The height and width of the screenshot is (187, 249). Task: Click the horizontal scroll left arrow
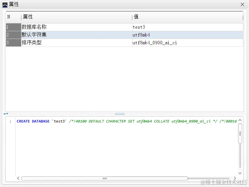18,178
